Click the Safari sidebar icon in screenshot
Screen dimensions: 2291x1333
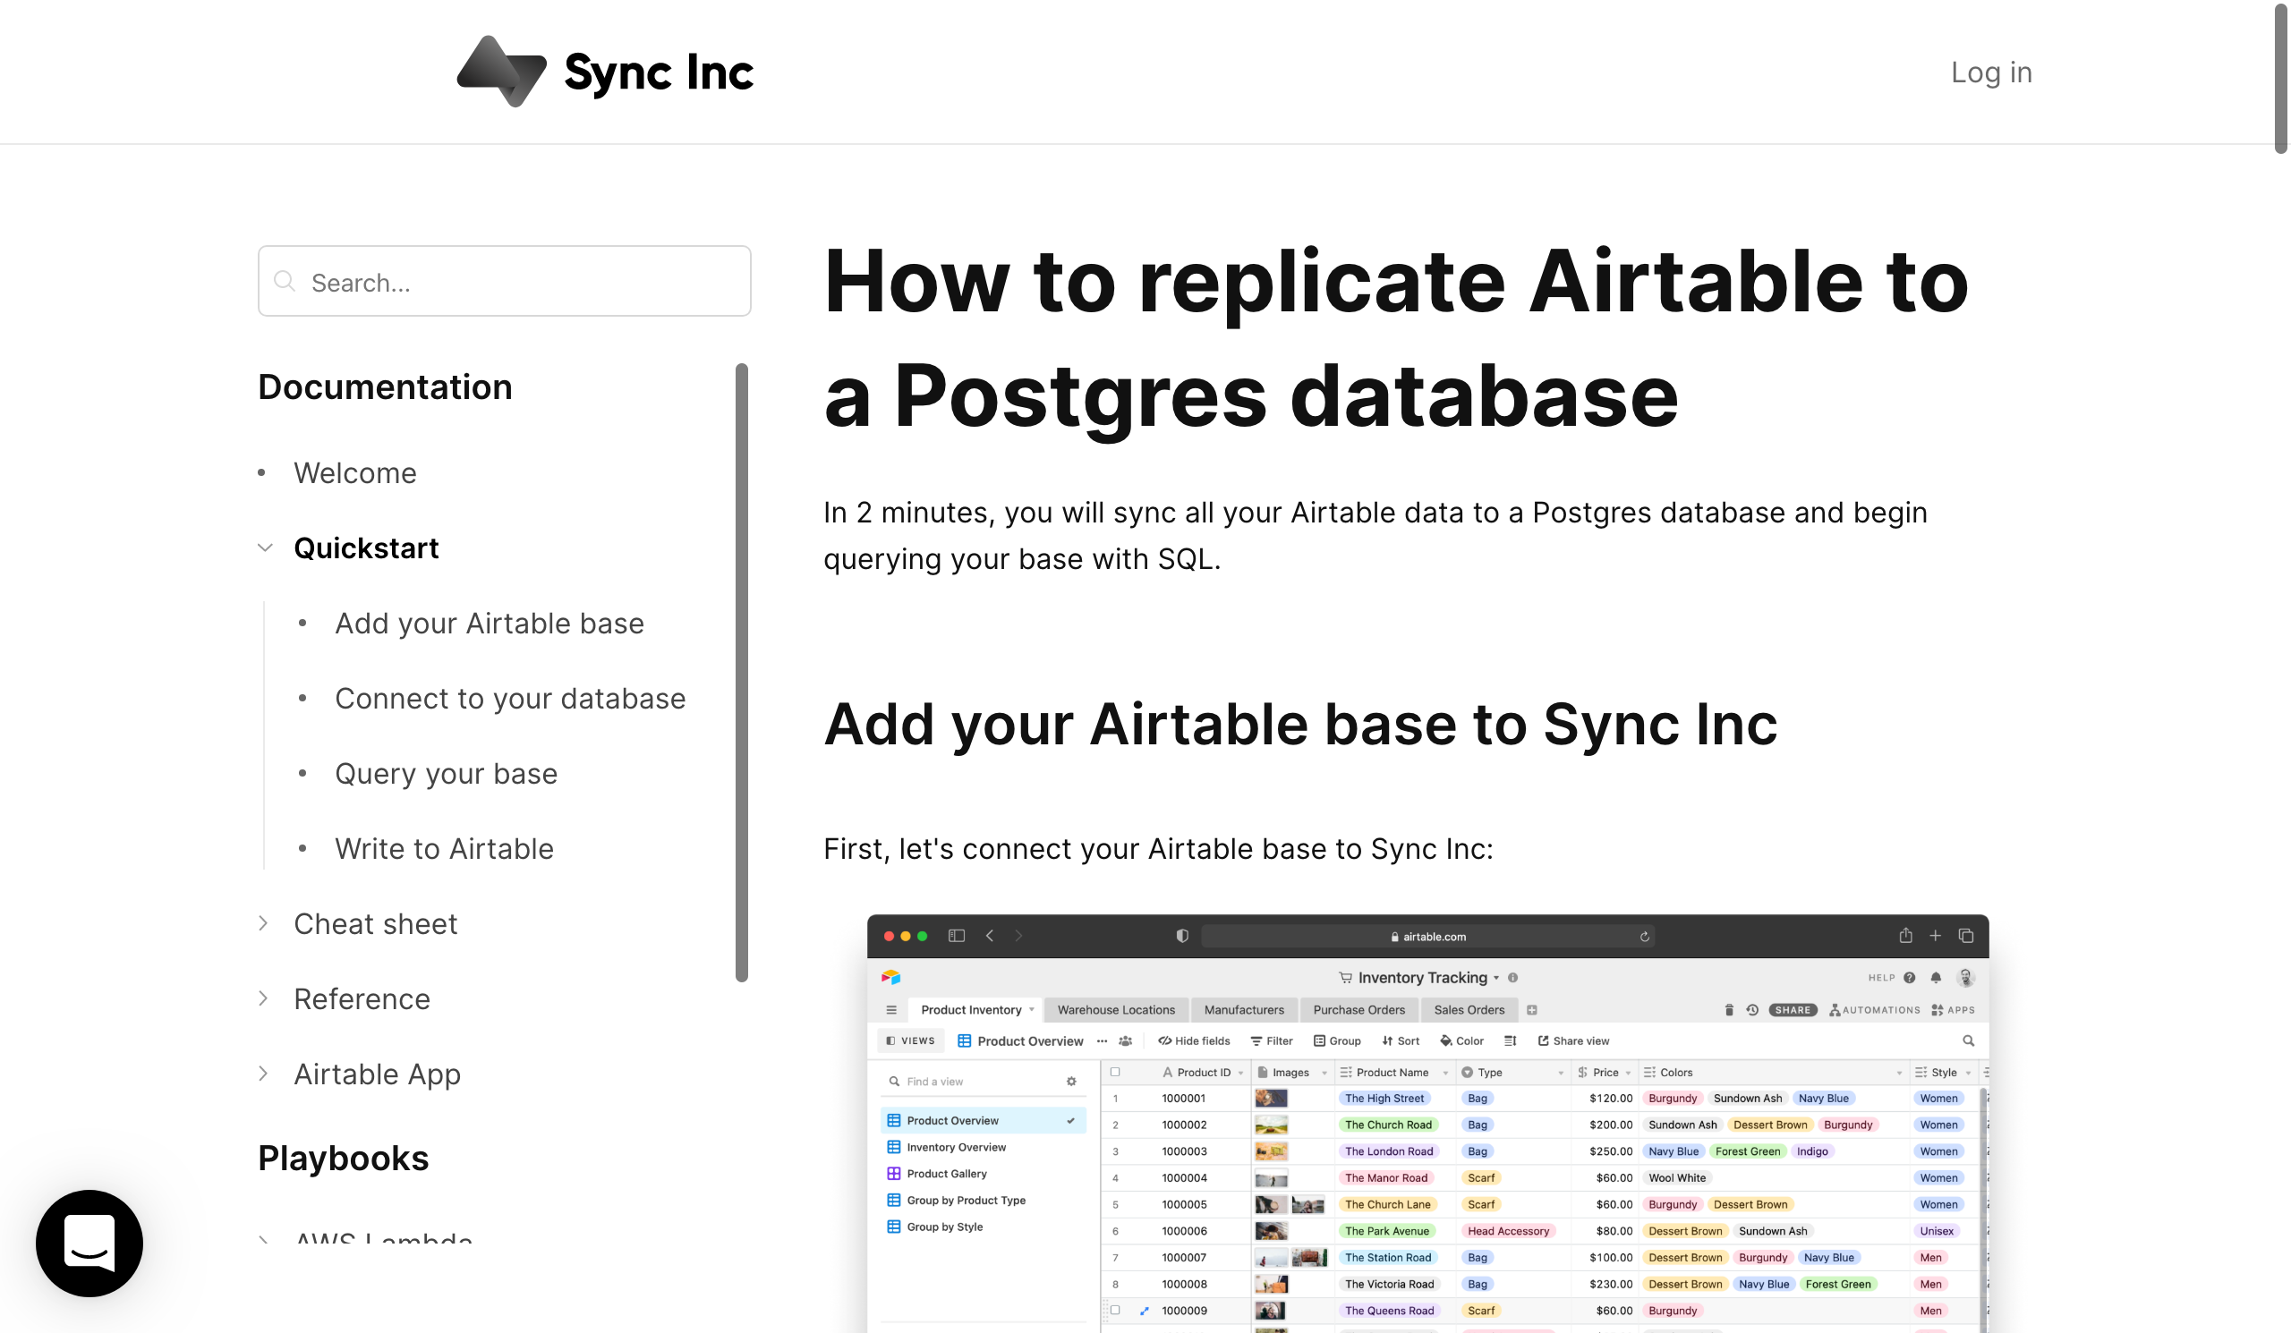[957, 936]
